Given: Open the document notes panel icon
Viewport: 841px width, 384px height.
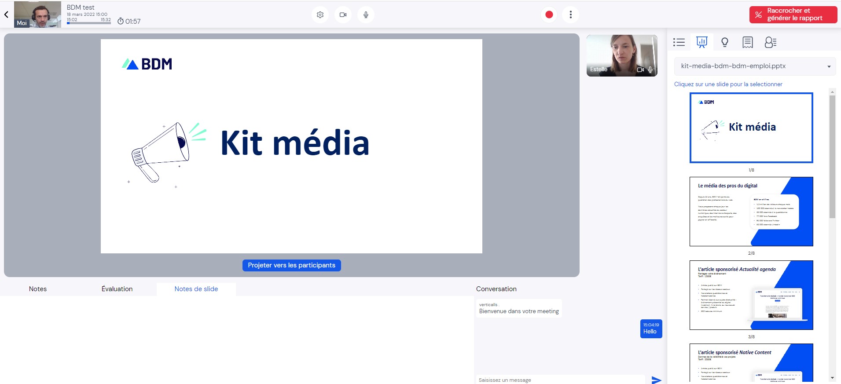Looking at the screenshot, I should (x=748, y=42).
